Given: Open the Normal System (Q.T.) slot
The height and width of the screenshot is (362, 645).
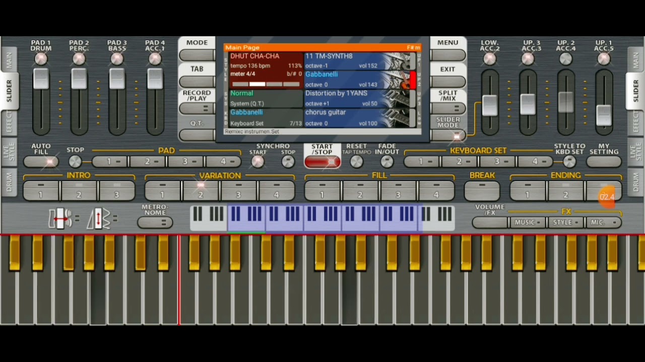Looking at the screenshot, I should 266,99.
